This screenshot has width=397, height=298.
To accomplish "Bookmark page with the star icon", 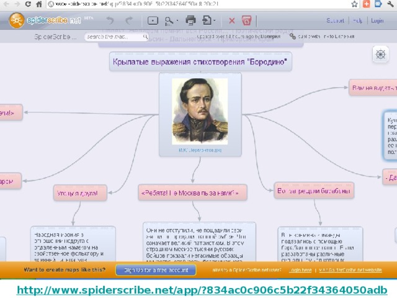I will (354, 4).
